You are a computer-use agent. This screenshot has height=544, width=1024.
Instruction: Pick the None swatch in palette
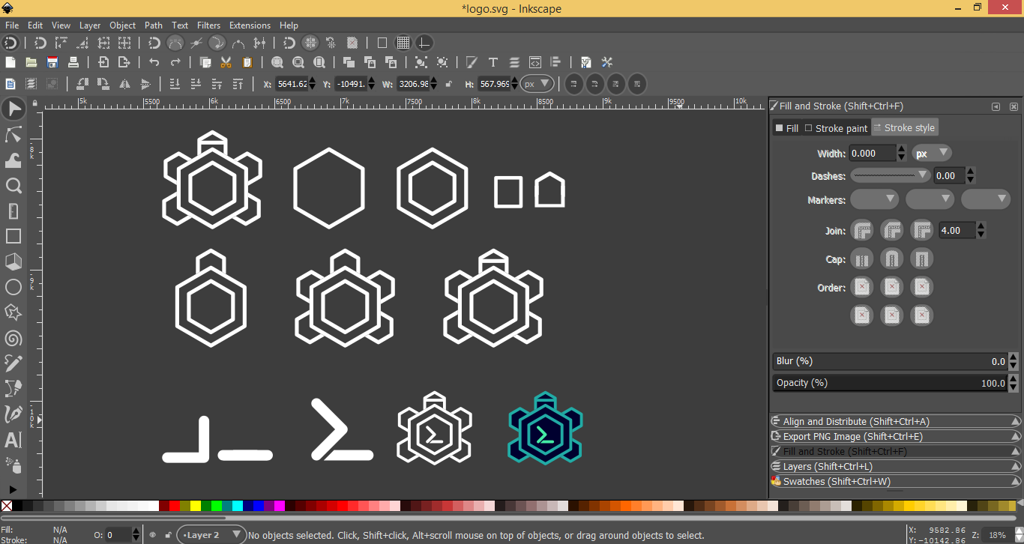(7, 506)
